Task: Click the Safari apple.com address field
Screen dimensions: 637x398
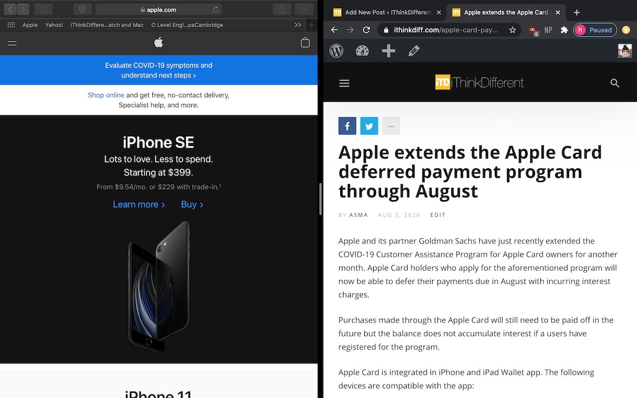Action: [x=158, y=10]
